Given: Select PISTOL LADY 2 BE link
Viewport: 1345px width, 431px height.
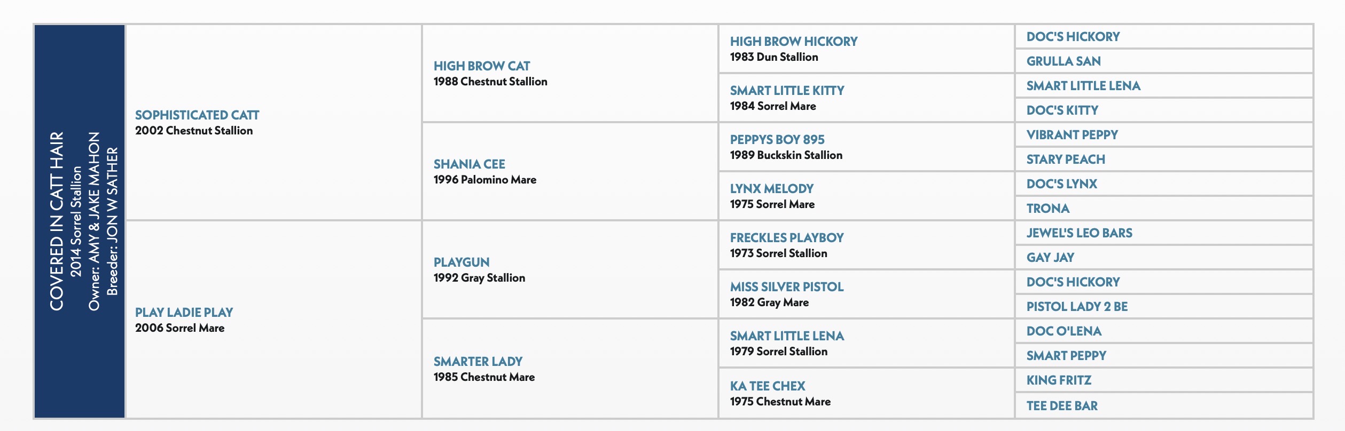Looking at the screenshot, I should point(1077,307).
